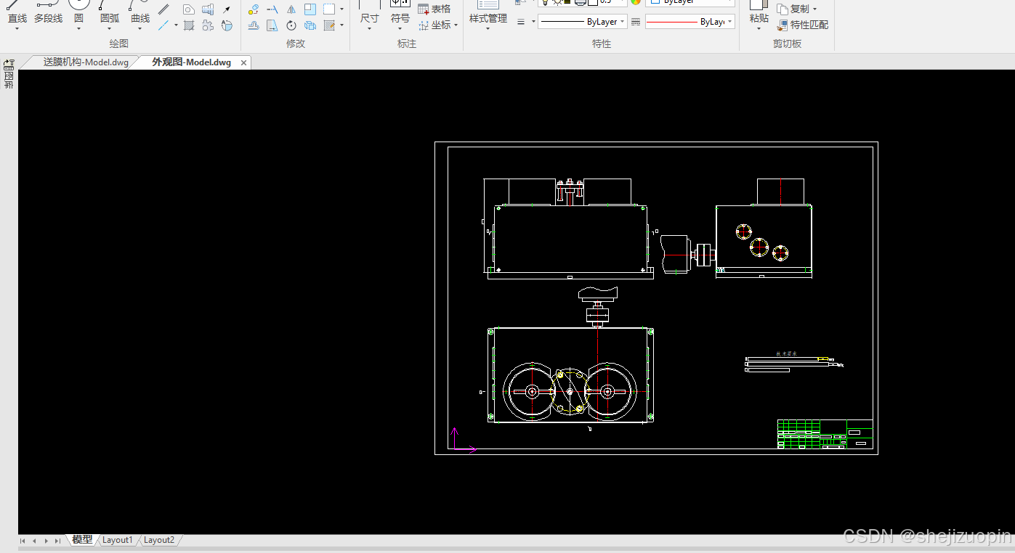
Task: Click the 粘贴 paste button
Action: (759, 13)
